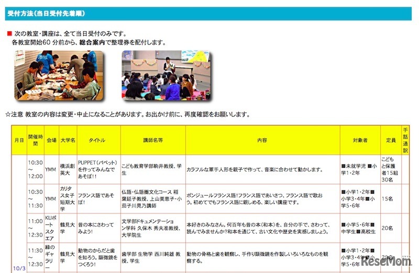The height and width of the screenshot is (273, 419).
Task: Select the university cell "カリタス女子短期大学"
Action: click(x=68, y=199)
